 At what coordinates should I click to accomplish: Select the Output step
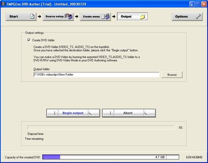pos(132,17)
